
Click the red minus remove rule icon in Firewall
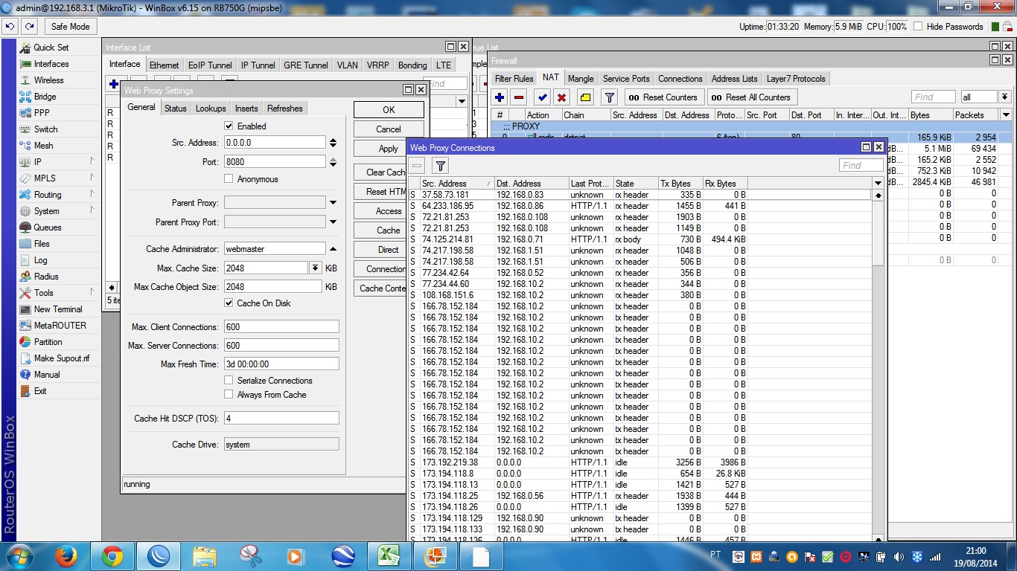519,97
